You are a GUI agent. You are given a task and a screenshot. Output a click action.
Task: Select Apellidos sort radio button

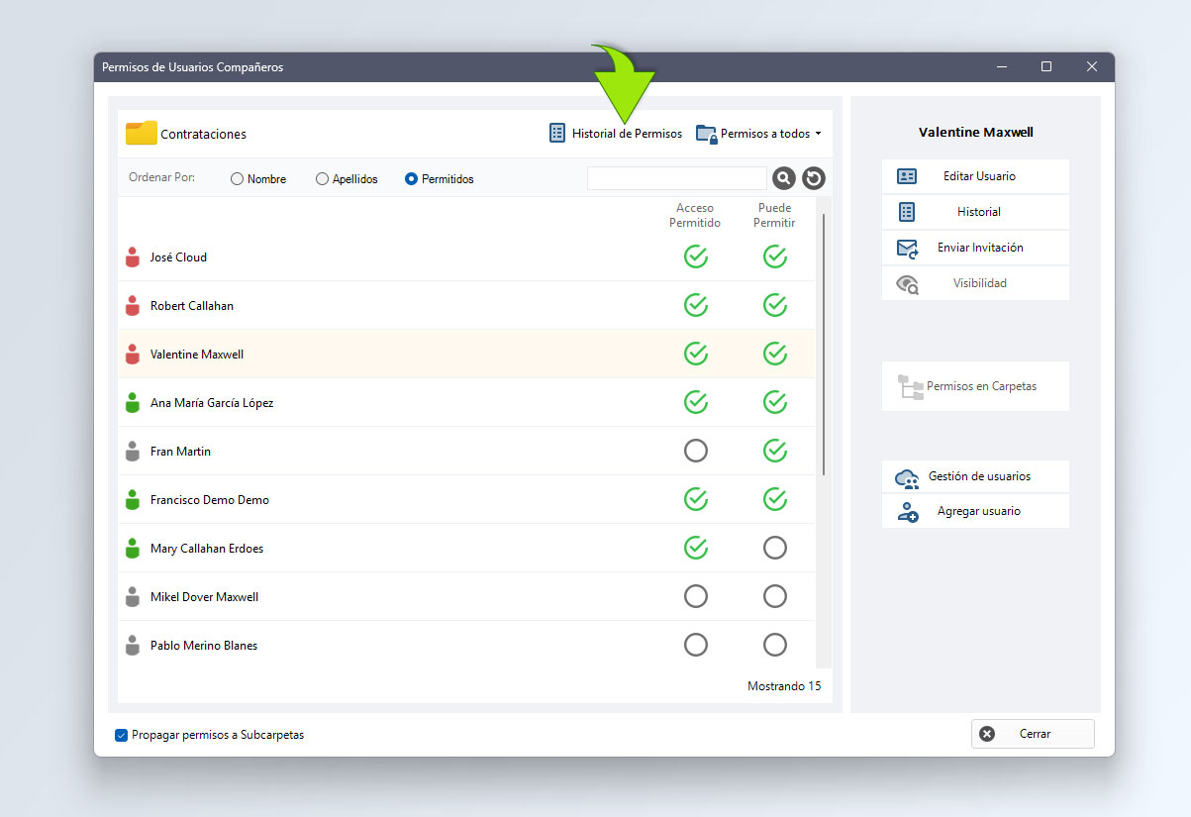(x=322, y=179)
